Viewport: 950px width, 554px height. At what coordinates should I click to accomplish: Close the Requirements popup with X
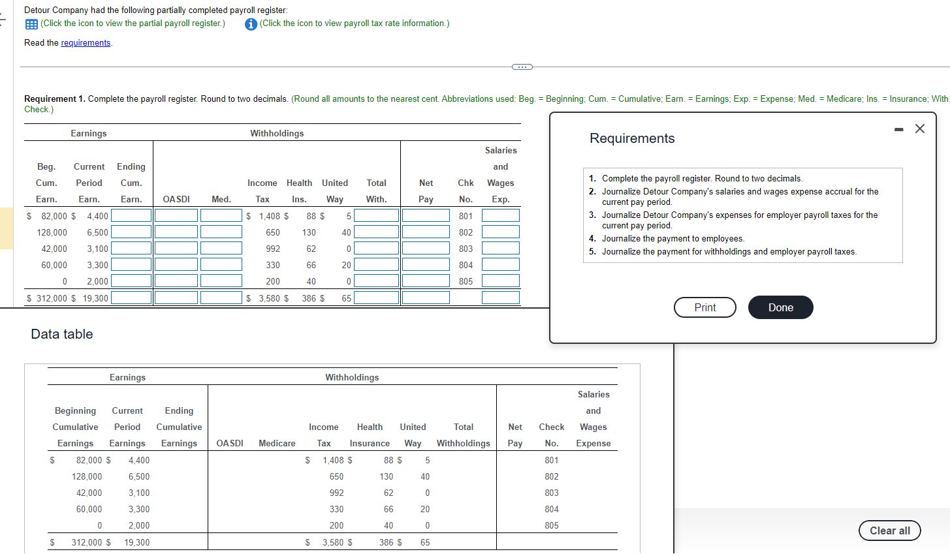920,129
